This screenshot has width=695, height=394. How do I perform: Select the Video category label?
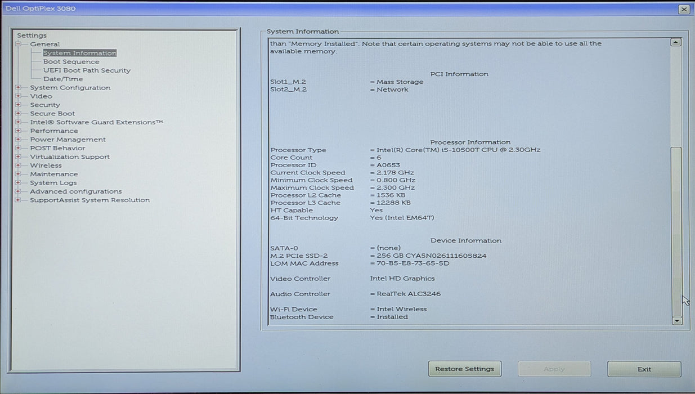point(41,96)
